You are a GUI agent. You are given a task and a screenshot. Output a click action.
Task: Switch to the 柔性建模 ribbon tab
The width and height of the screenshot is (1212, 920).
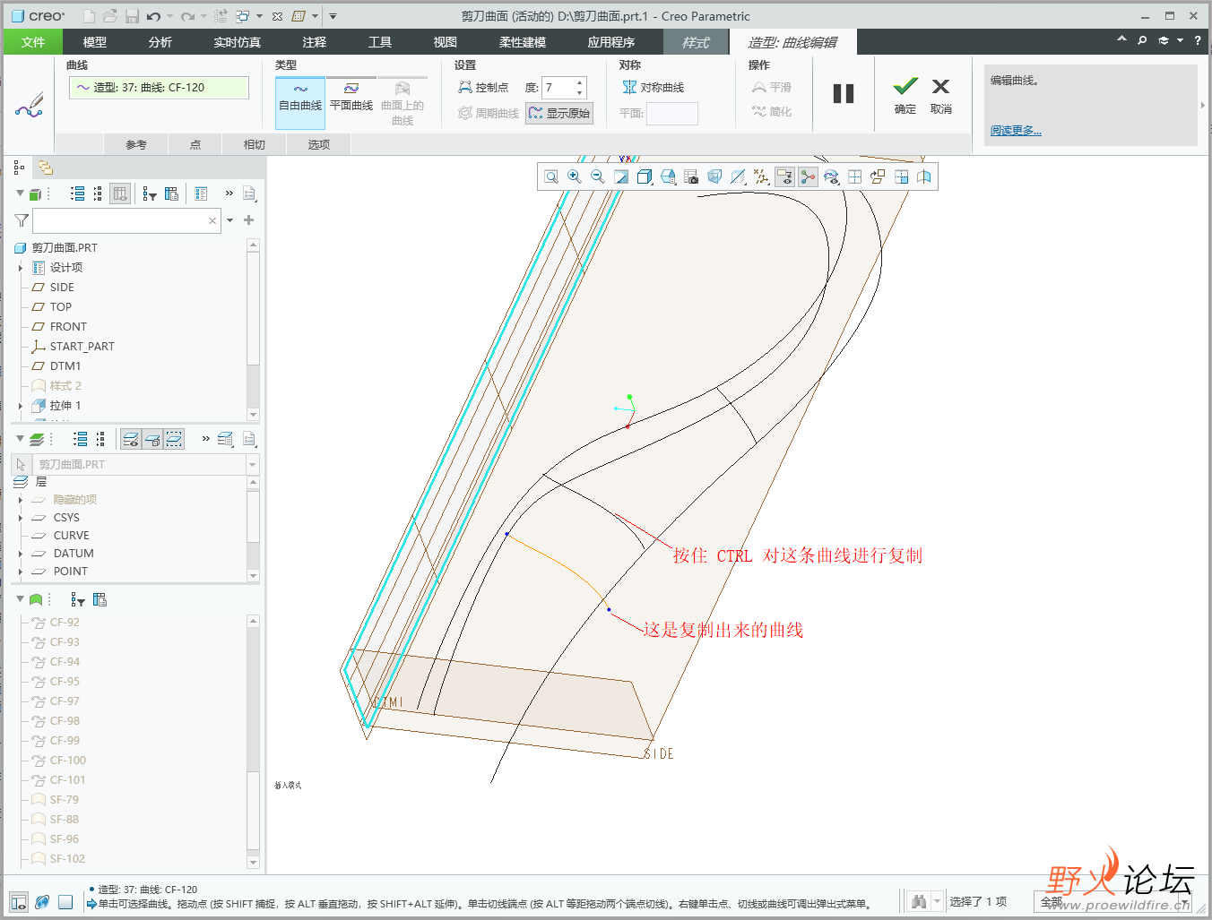[x=523, y=42]
